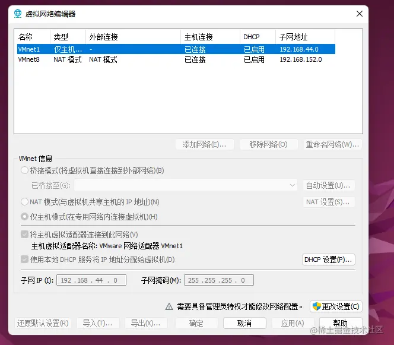Click 已连接 host cell in VMnet1 row

(x=195, y=49)
